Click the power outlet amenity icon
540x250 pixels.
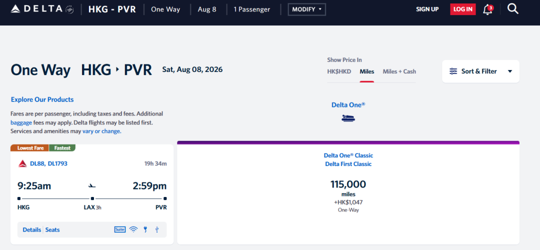point(145,229)
